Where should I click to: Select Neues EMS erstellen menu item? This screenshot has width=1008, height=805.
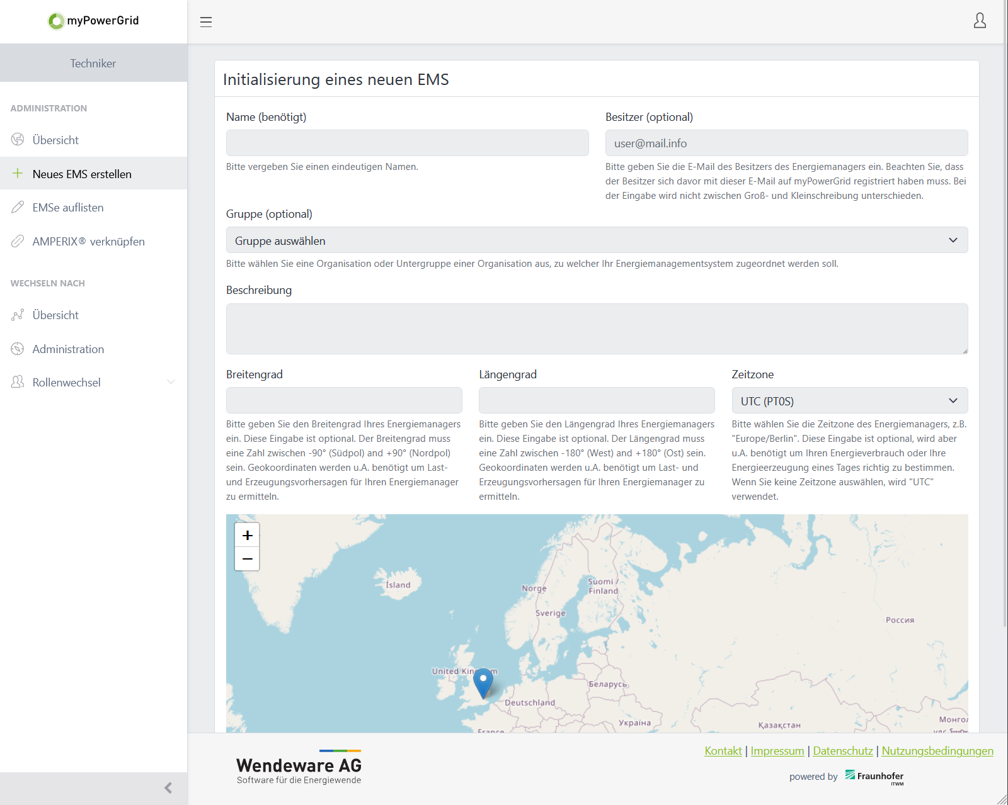(82, 174)
